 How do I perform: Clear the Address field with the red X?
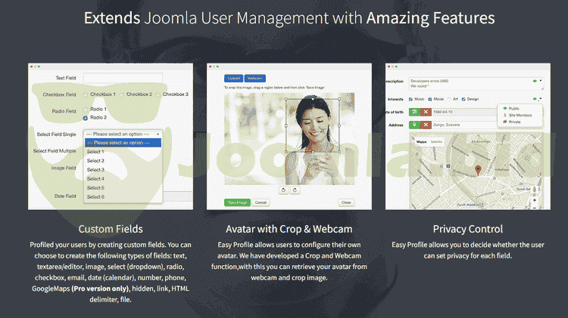point(426,125)
